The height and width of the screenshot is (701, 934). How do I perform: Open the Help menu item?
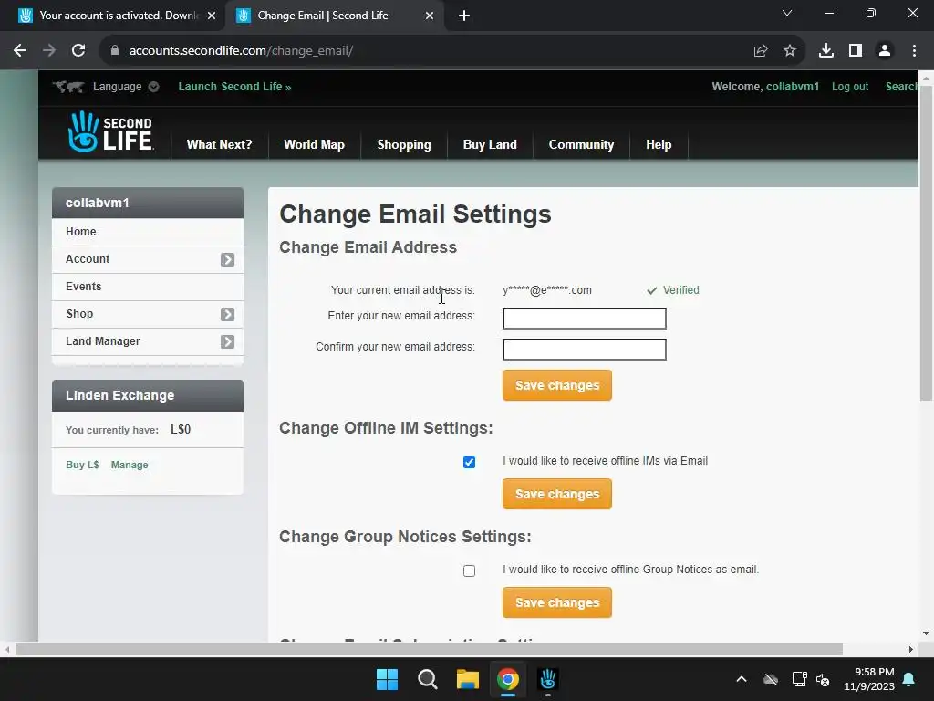point(659,144)
